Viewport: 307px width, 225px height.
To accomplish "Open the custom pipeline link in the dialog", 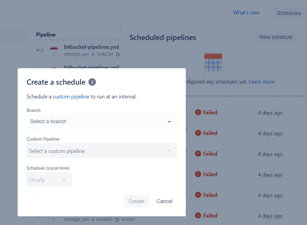I will pos(71,97).
